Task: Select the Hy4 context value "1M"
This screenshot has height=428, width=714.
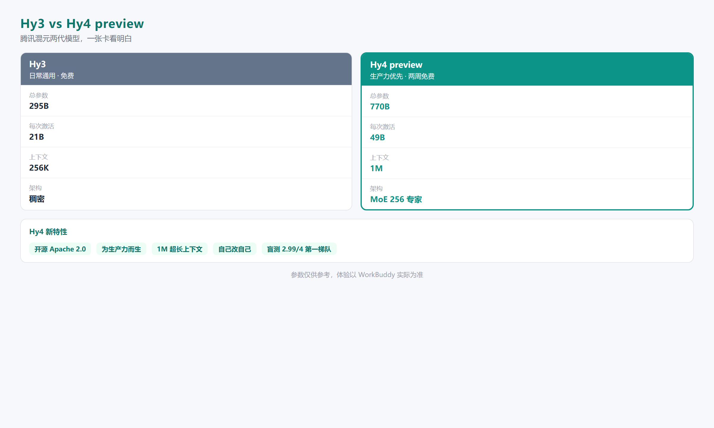Action: pyautogui.click(x=376, y=169)
